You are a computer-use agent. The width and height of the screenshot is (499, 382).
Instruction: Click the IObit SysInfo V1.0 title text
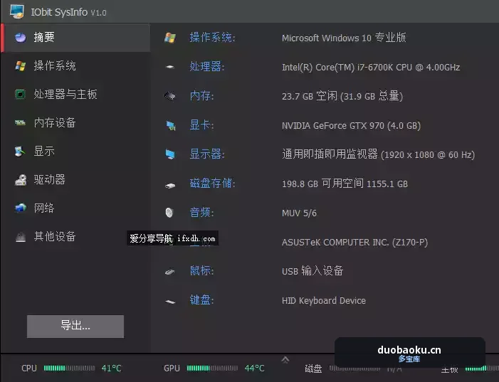[68, 12]
